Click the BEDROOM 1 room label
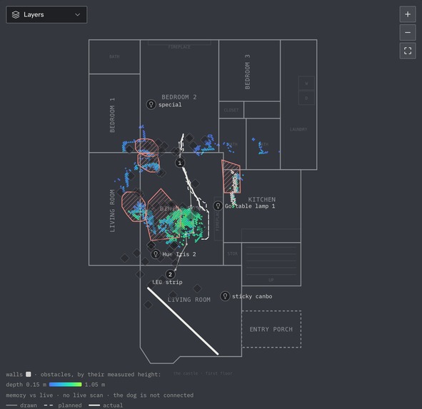The height and width of the screenshot is (409, 422). 112,115
